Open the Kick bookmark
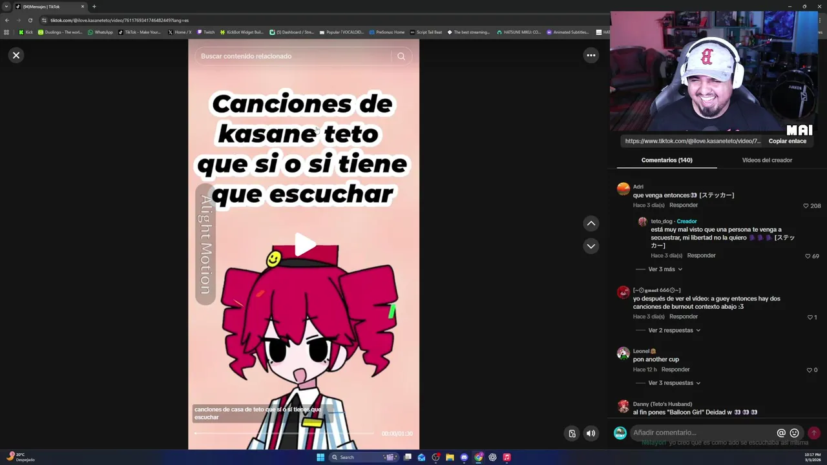 click(x=26, y=32)
